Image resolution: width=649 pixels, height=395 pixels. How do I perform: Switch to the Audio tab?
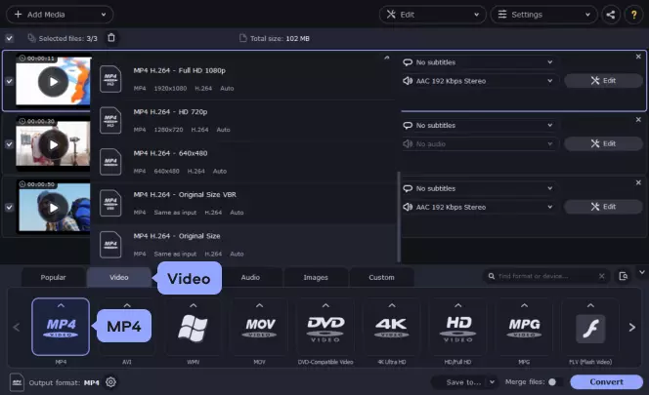point(250,277)
